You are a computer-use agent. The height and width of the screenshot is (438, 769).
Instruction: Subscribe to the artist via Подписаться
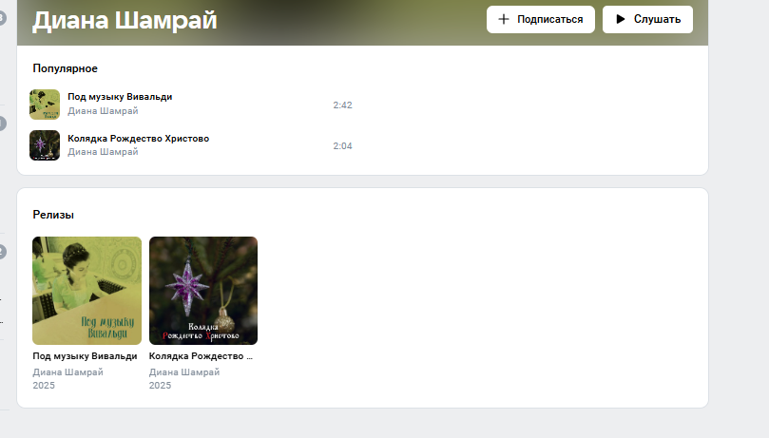pyautogui.click(x=541, y=19)
